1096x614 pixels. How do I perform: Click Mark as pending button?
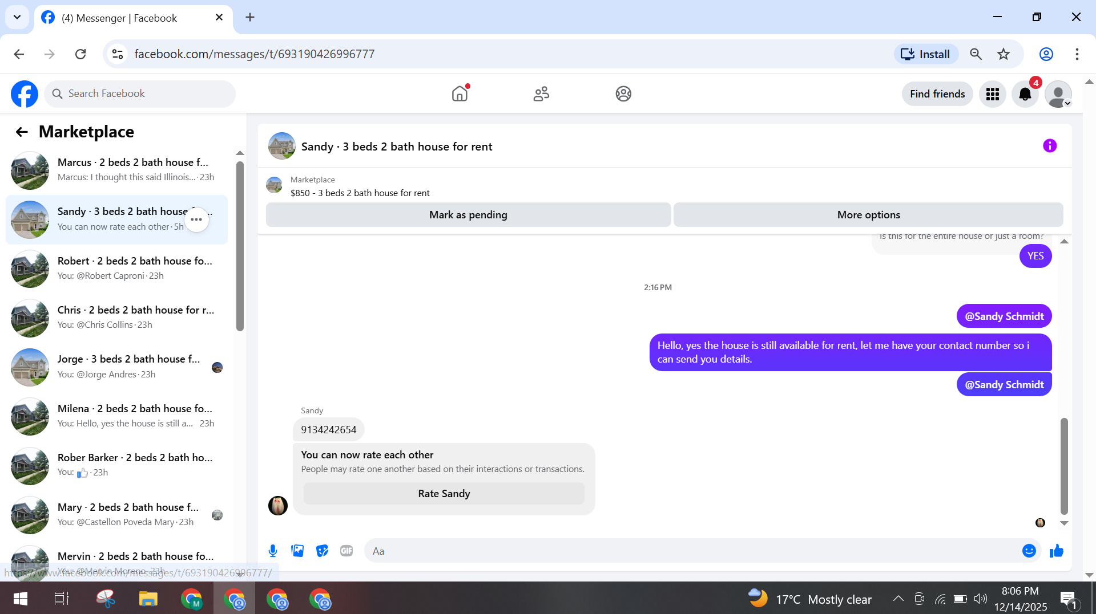click(x=468, y=215)
